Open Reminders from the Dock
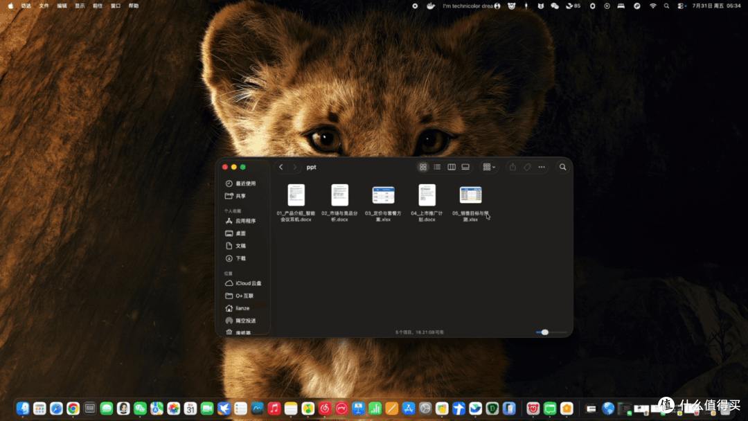The height and width of the screenshot is (421, 748). (240, 408)
